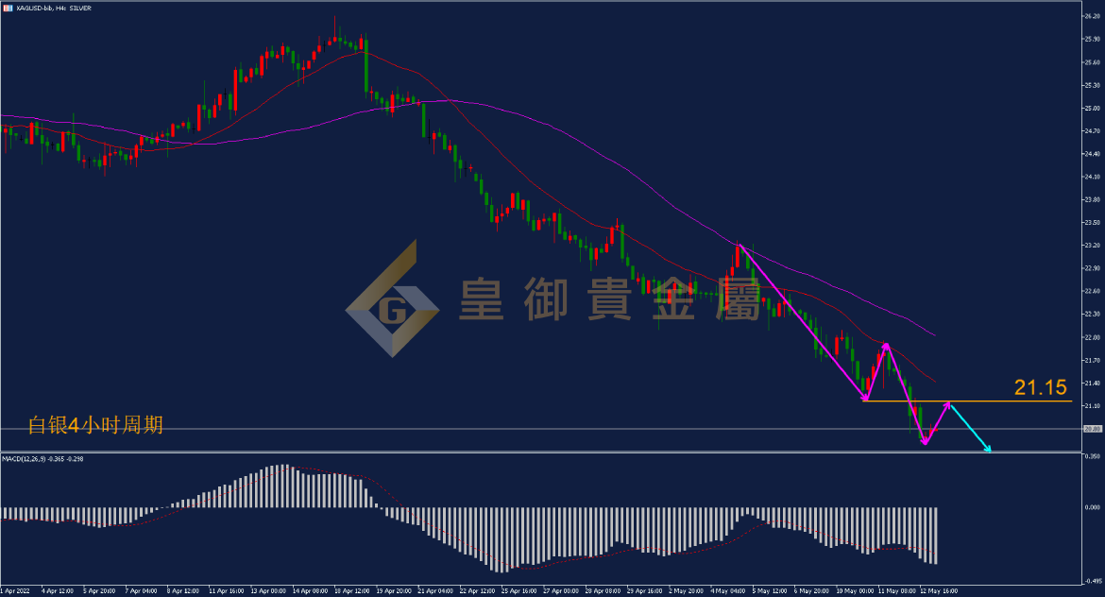Click the magenta arrow peak near 22.00

pos(886,346)
